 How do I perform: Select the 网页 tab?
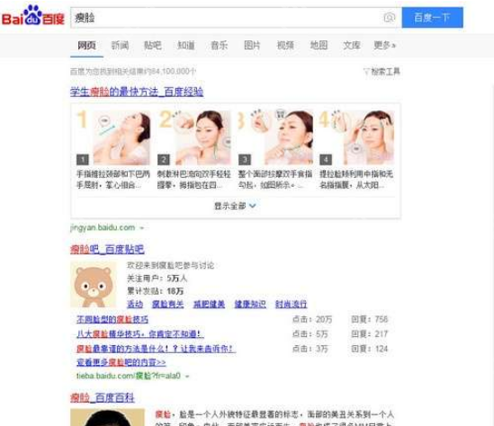pyautogui.click(x=86, y=46)
